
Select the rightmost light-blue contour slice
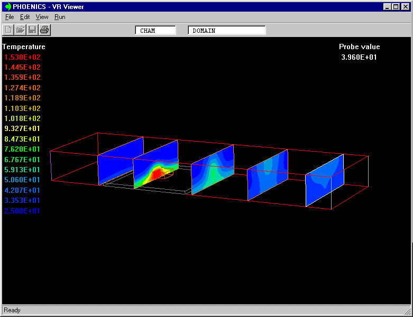(x=324, y=180)
